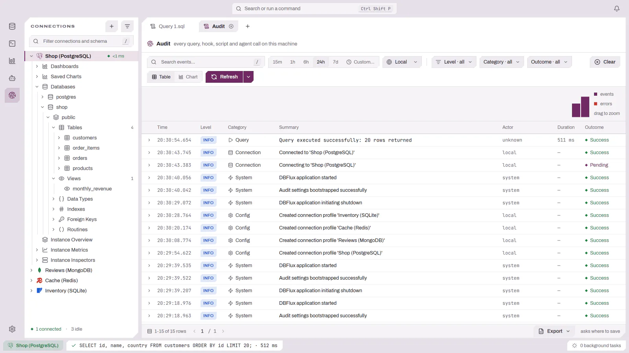This screenshot has width=629, height=353.
Task: Open a new tab with plus icon
Action: 248,26
